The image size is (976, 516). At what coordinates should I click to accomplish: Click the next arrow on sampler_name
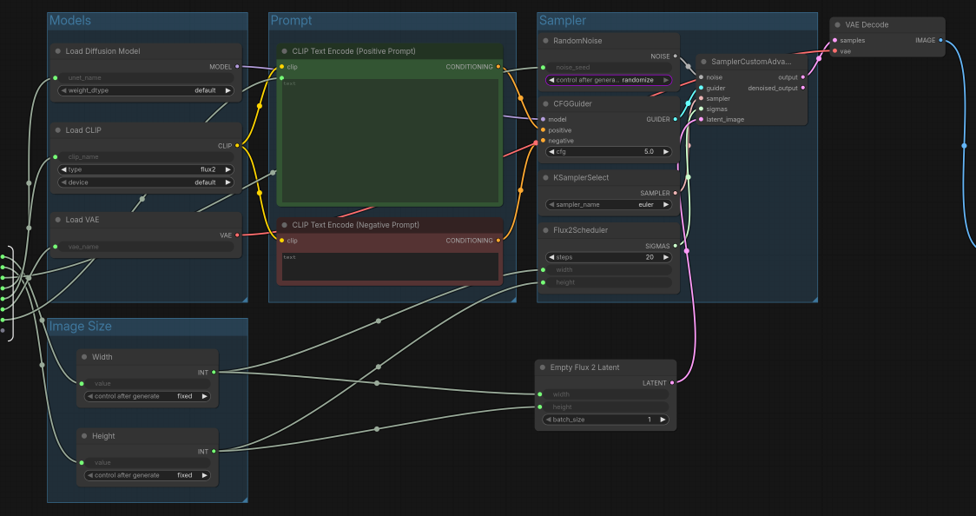665,204
